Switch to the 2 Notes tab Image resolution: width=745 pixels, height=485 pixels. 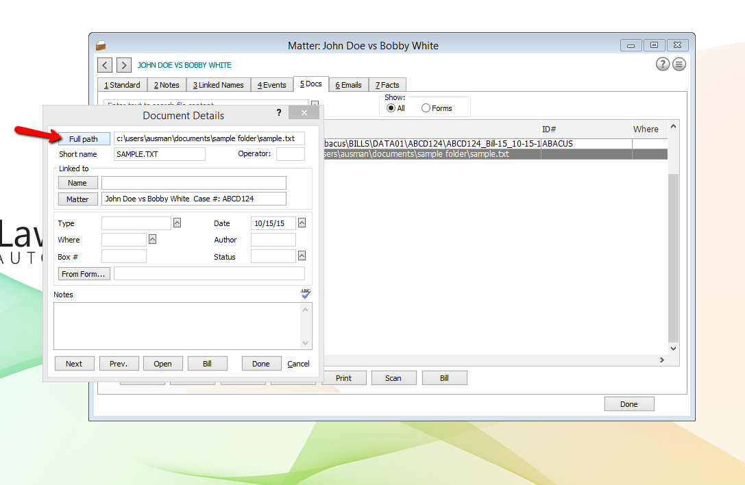point(166,84)
